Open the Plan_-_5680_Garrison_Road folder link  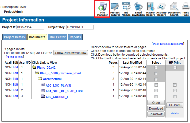coord(60,73)
